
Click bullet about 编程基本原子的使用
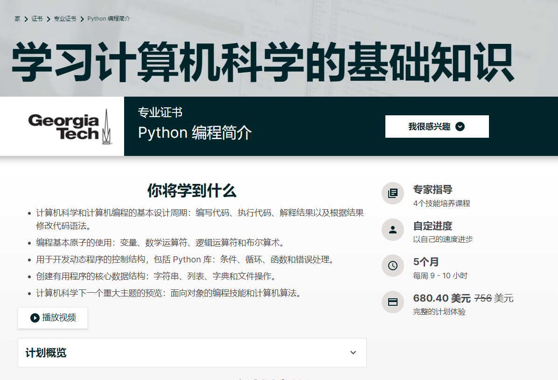click(x=160, y=243)
